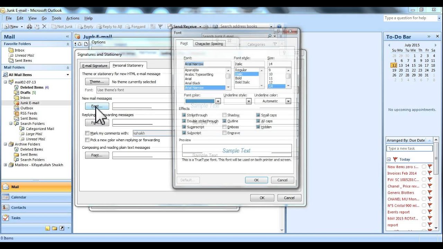Click Cancel in the Font dialog
Viewport: 443px width, 249px height.
282,180
